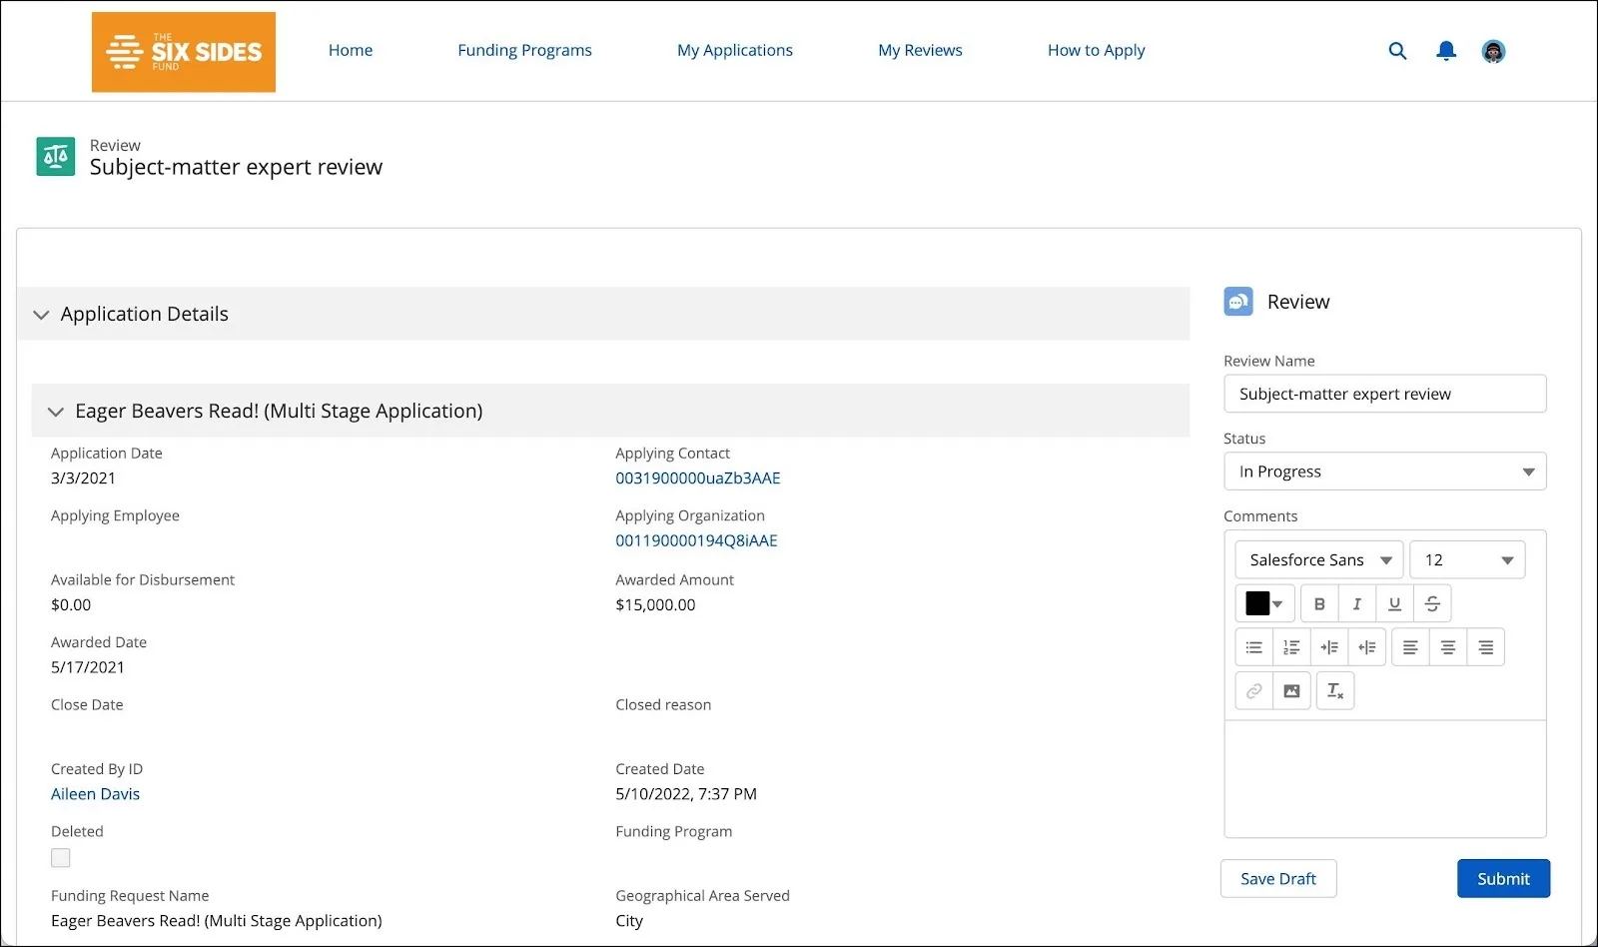Open the How to Apply tab
The height and width of the screenshot is (947, 1598).
point(1097,50)
